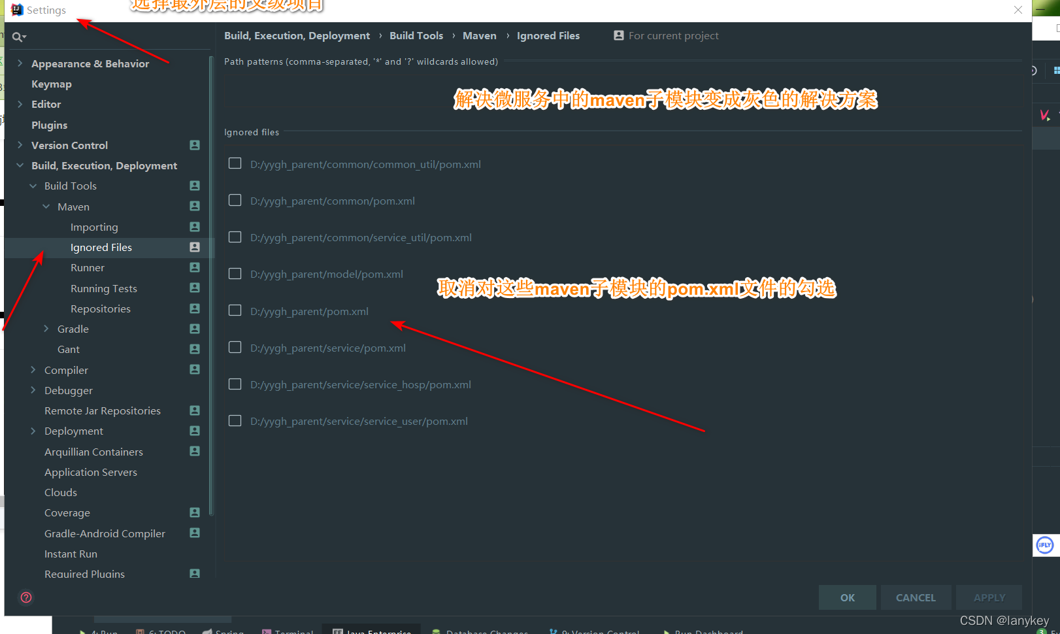Click project-level icon next to Build Tools

point(195,186)
